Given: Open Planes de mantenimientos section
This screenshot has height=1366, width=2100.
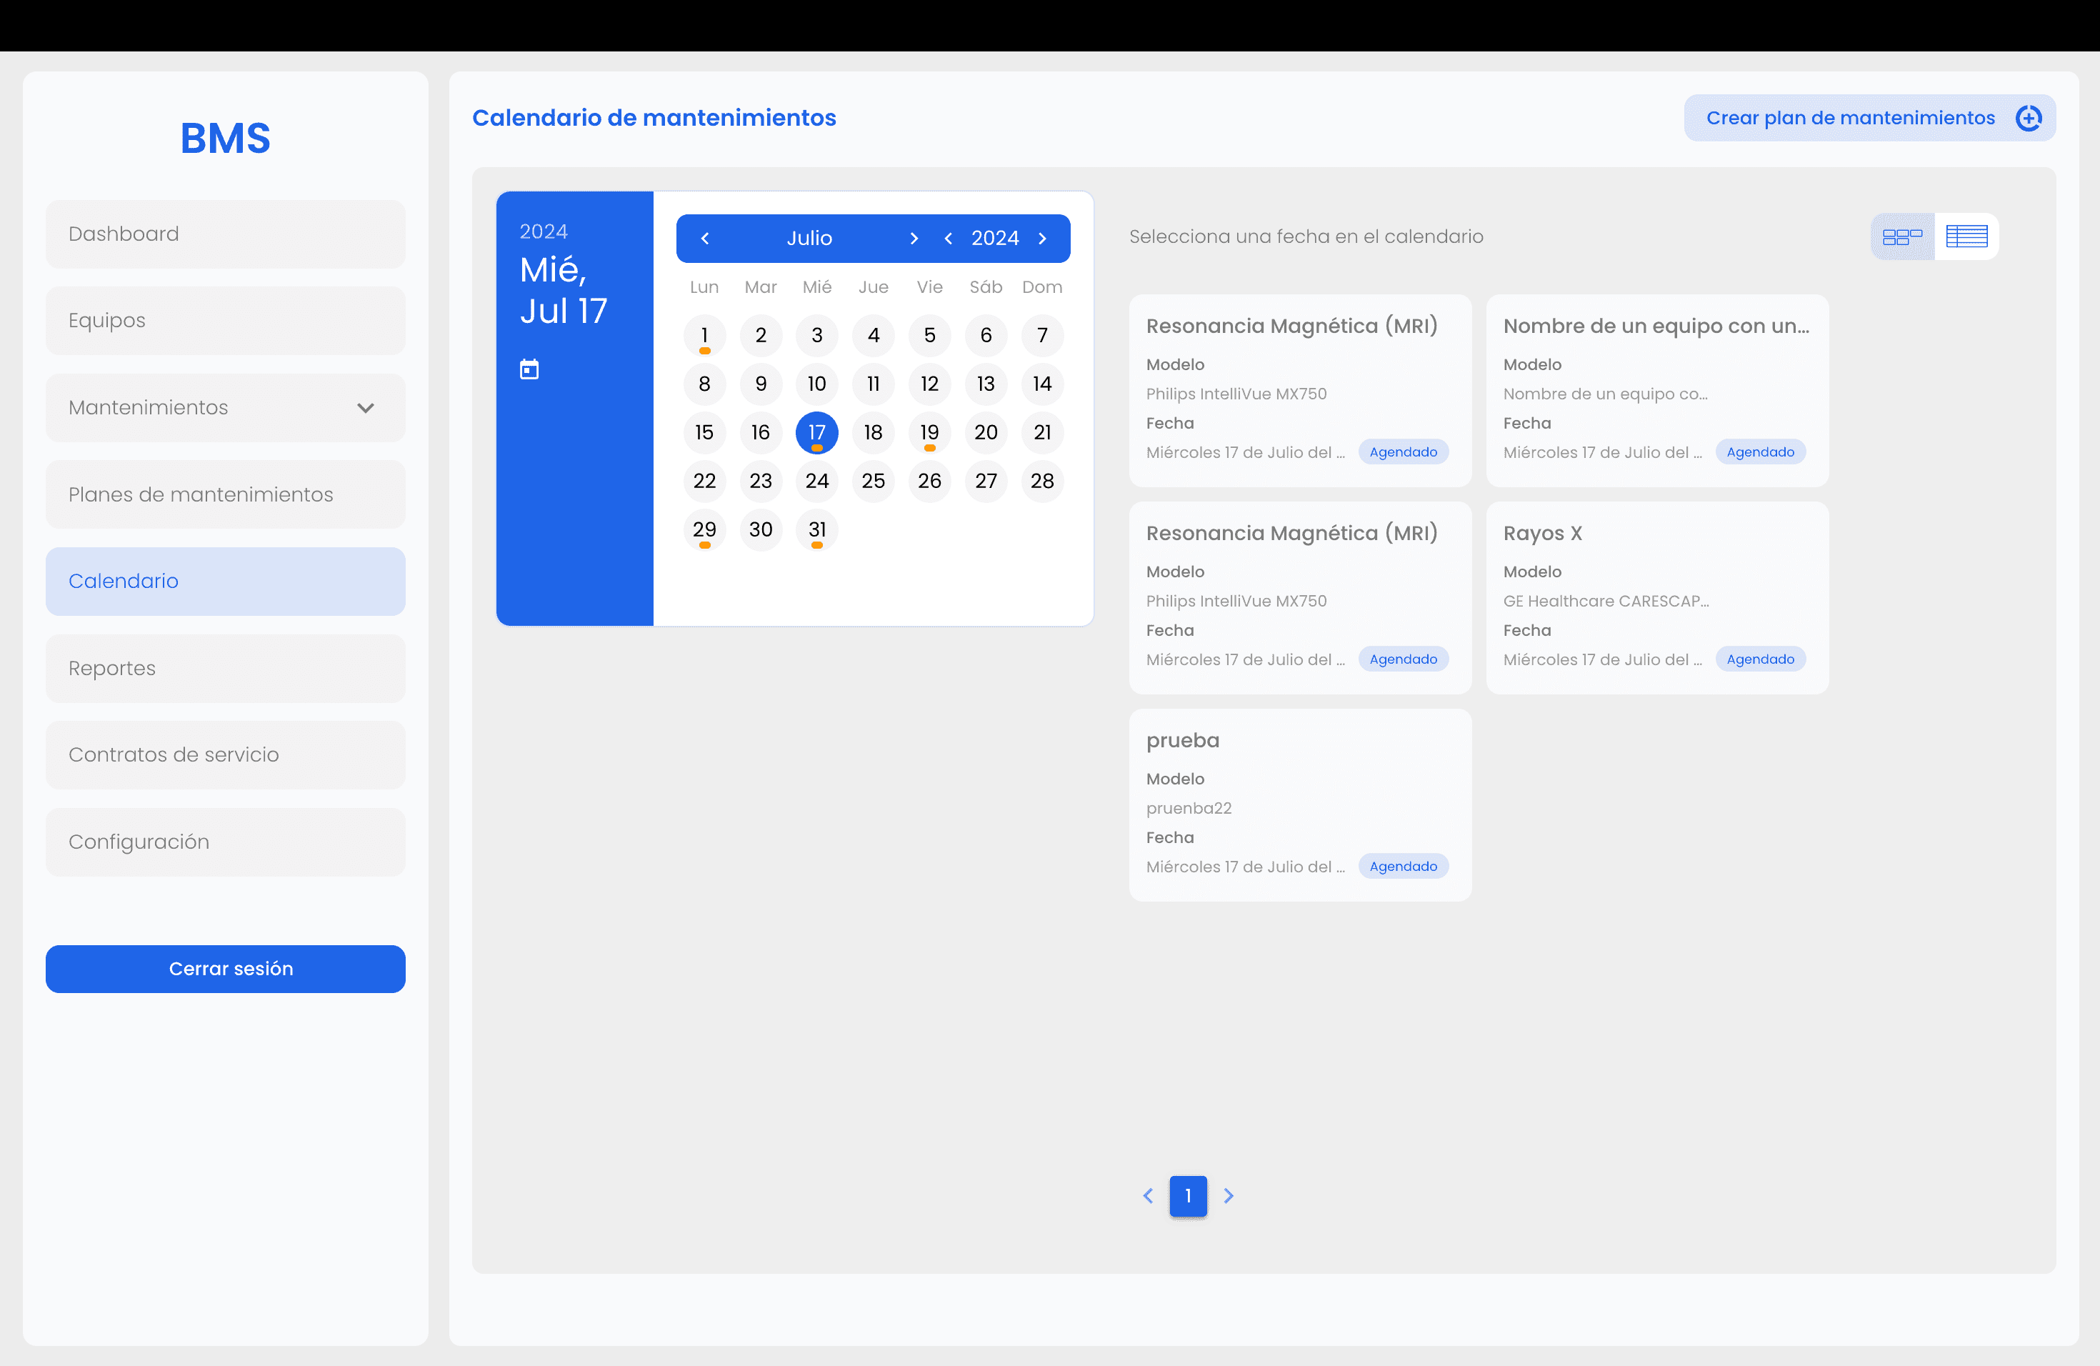Looking at the screenshot, I should 226,494.
